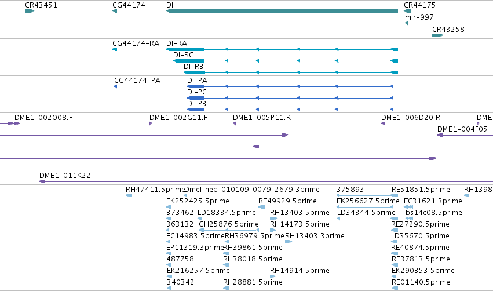Screen dimensions: 493x291
Task: Select the CR43451 gene feature
Action: pos(29,11)
